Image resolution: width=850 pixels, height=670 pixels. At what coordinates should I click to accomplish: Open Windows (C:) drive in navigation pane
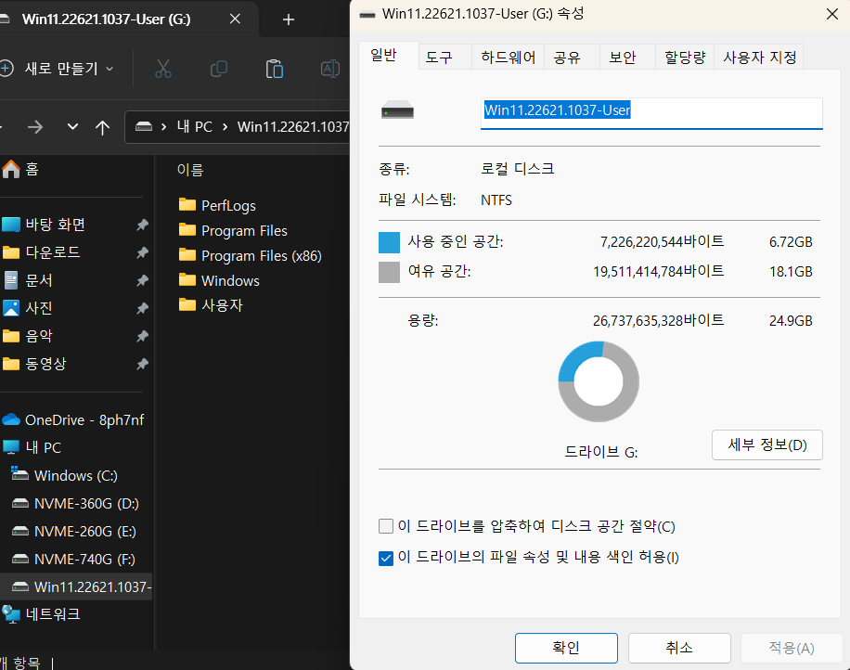click(65, 476)
